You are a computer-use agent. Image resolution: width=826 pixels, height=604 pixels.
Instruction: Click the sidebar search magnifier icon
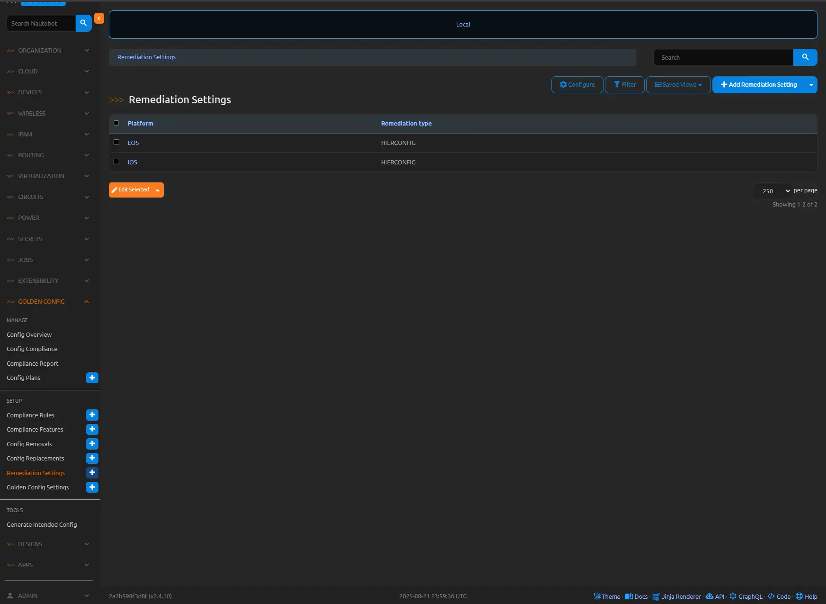(83, 23)
